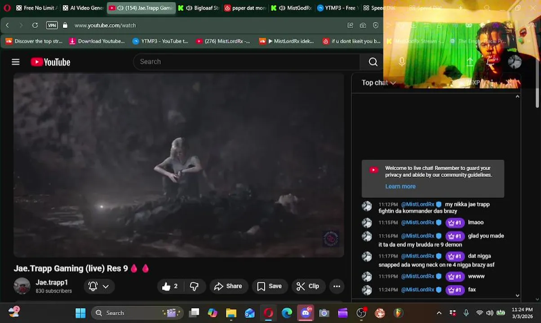Switch to Bigloaaf Str tab

[x=199, y=8]
